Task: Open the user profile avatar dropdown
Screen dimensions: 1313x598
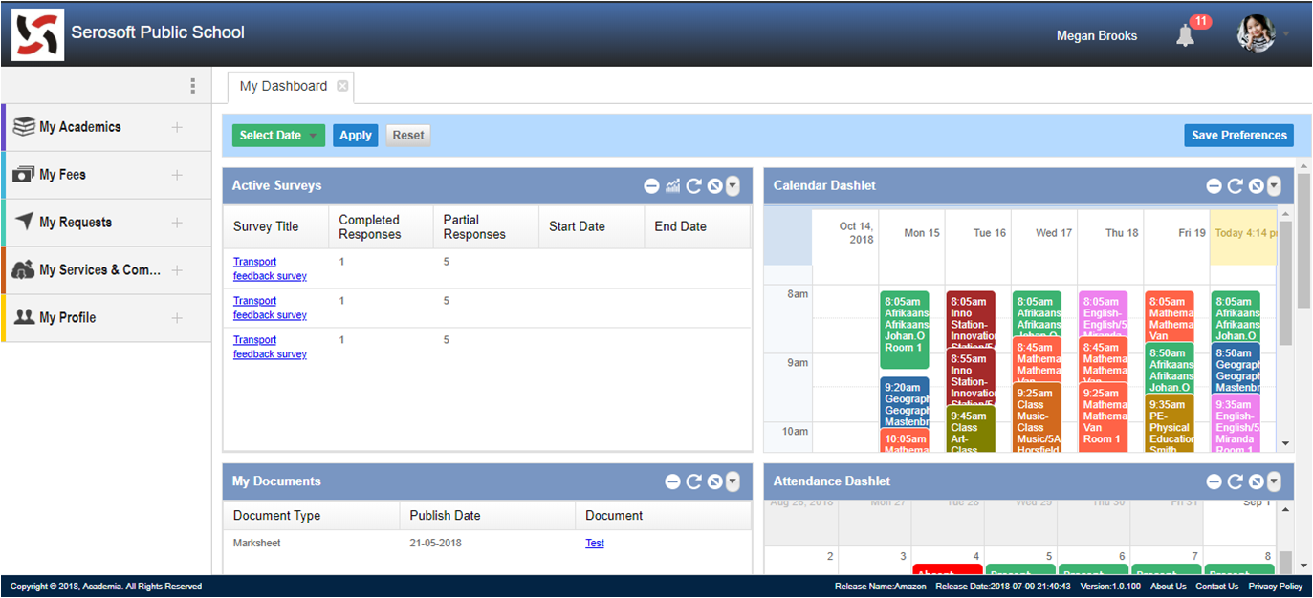Action: [1262, 34]
